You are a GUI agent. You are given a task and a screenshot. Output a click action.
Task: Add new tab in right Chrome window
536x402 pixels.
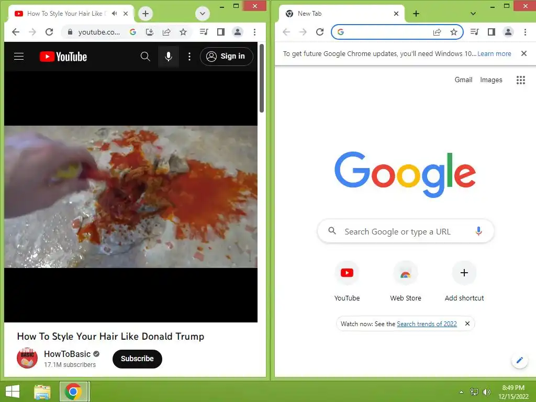pyautogui.click(x=416, y=14)
